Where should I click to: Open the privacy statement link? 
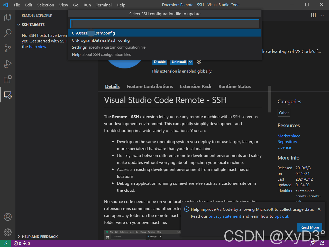pyautogui.click(x=225, y=216)
